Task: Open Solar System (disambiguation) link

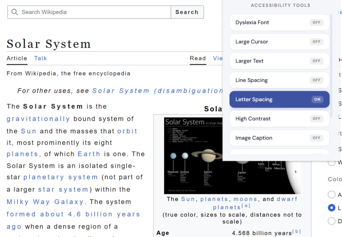Action: (x=157, y=91)
